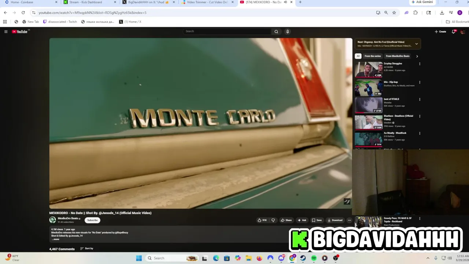The width and height of the screenshot is (469, 264).
Task: Switch to Stream - Kick Dashboard tab
Action: 90,2
